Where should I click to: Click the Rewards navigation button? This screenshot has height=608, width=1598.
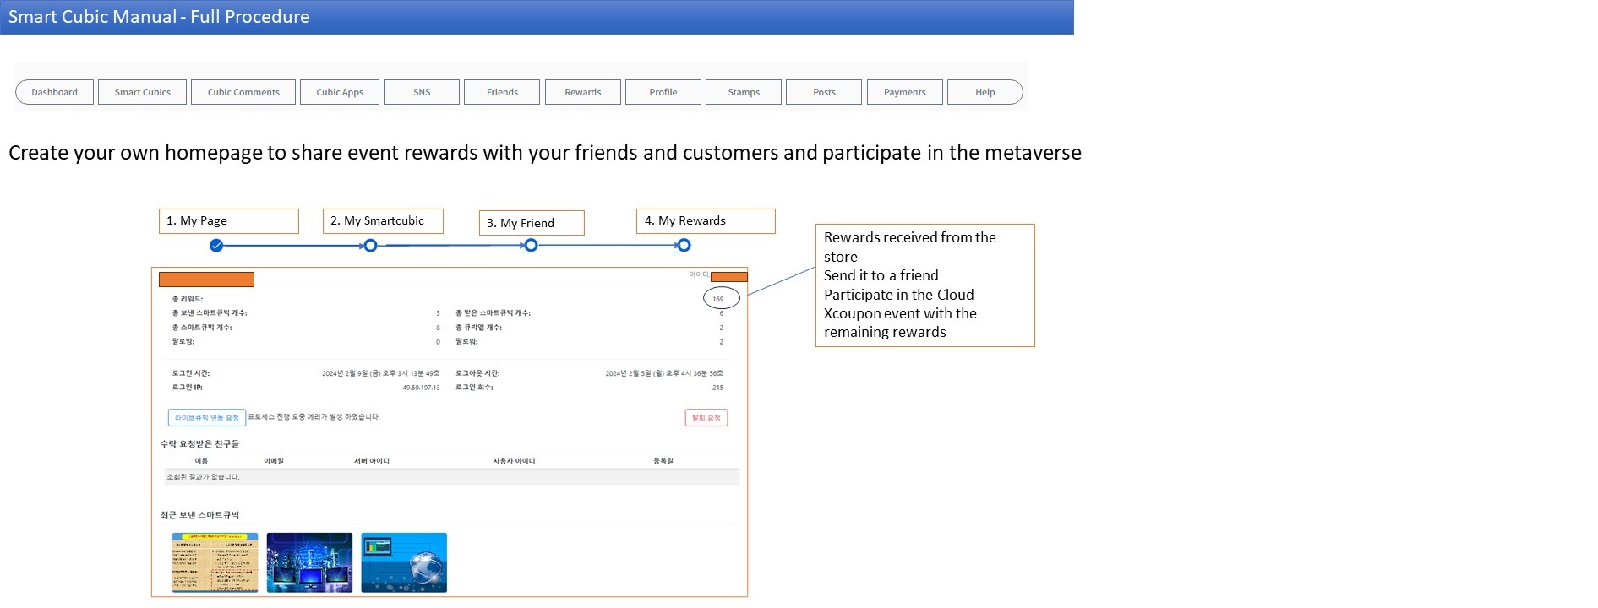point(583,92)
